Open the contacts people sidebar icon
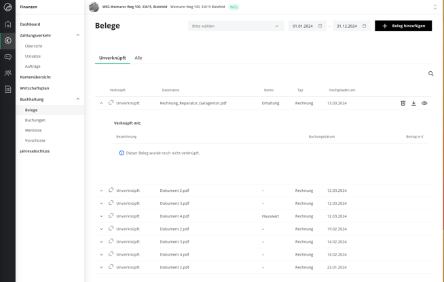The image size is (444, 282). click(7, 73)
